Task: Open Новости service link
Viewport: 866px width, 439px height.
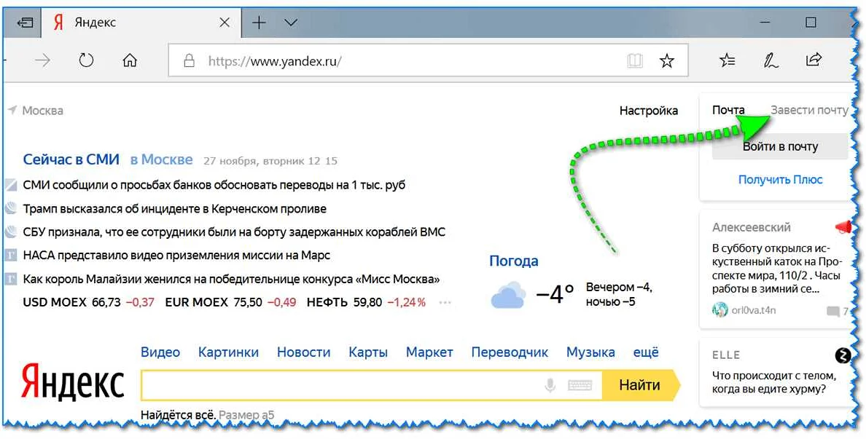Action: coord(304,352)
